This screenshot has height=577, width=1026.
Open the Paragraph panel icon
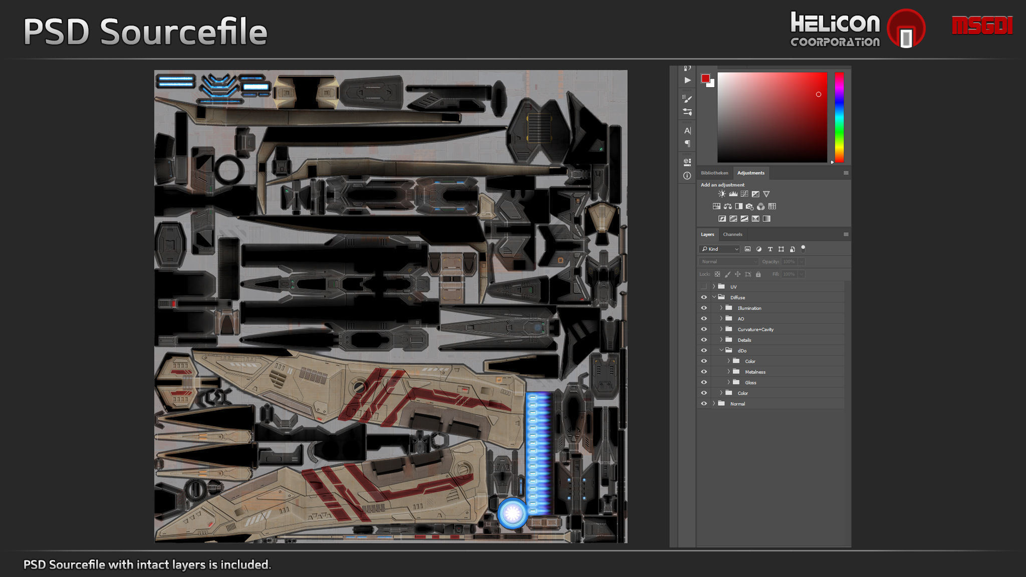[x=687, y=144]
